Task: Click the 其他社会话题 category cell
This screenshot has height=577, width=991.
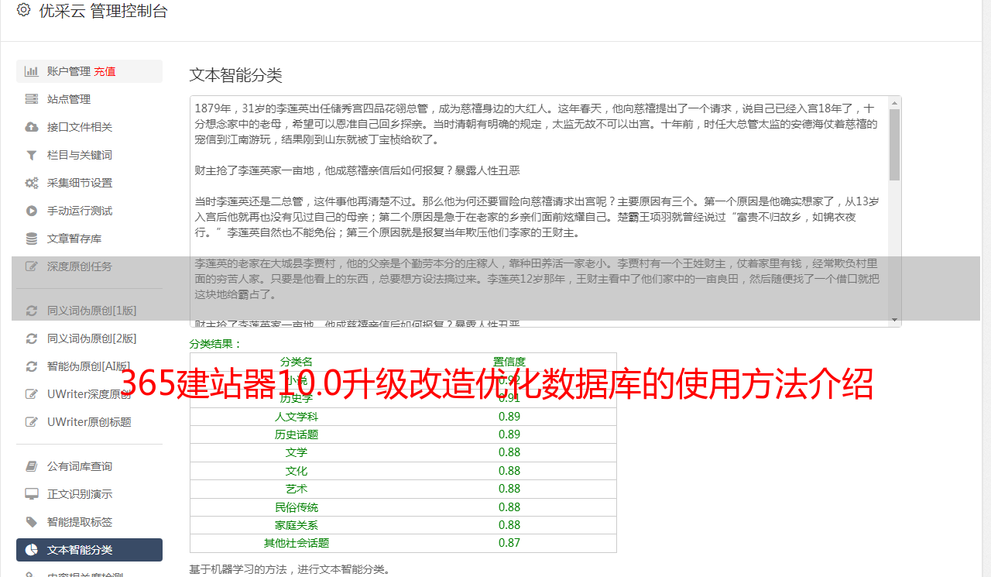Action: (x=297, y=543)
